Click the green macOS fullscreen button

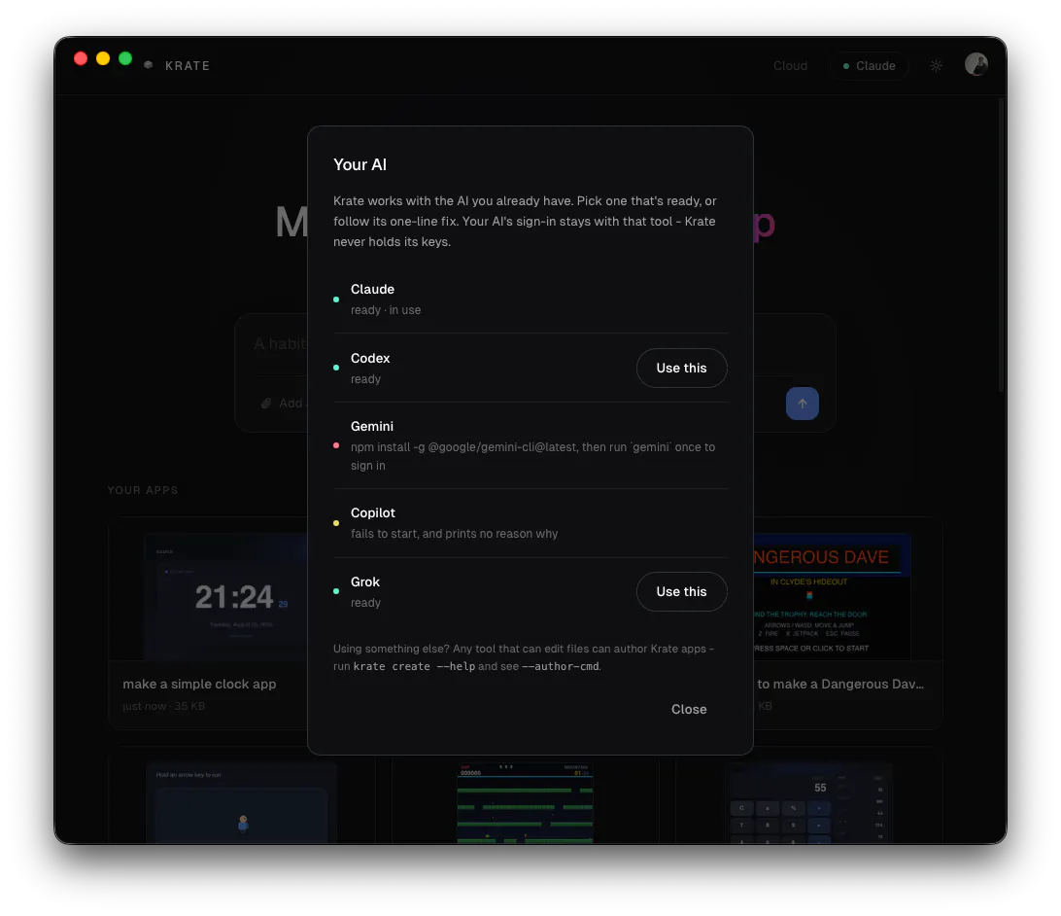pyautogui.click(x=125, y=58)
